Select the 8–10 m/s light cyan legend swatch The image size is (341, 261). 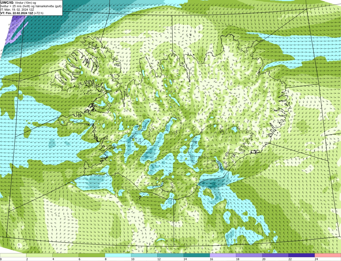[x=118, y=255]
